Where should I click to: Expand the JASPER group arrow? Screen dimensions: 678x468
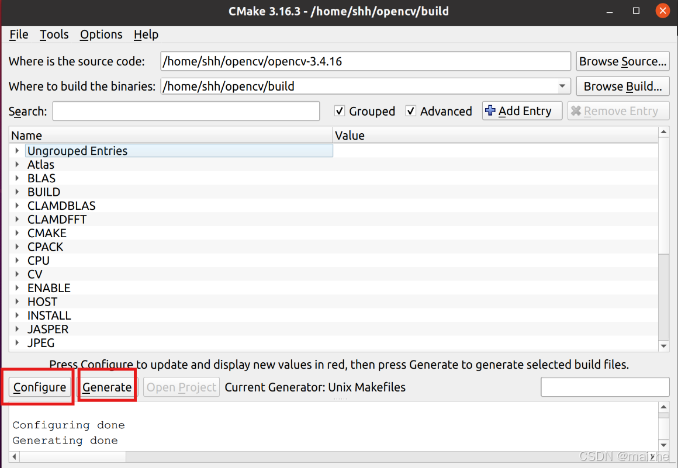(x=17, y=329)
